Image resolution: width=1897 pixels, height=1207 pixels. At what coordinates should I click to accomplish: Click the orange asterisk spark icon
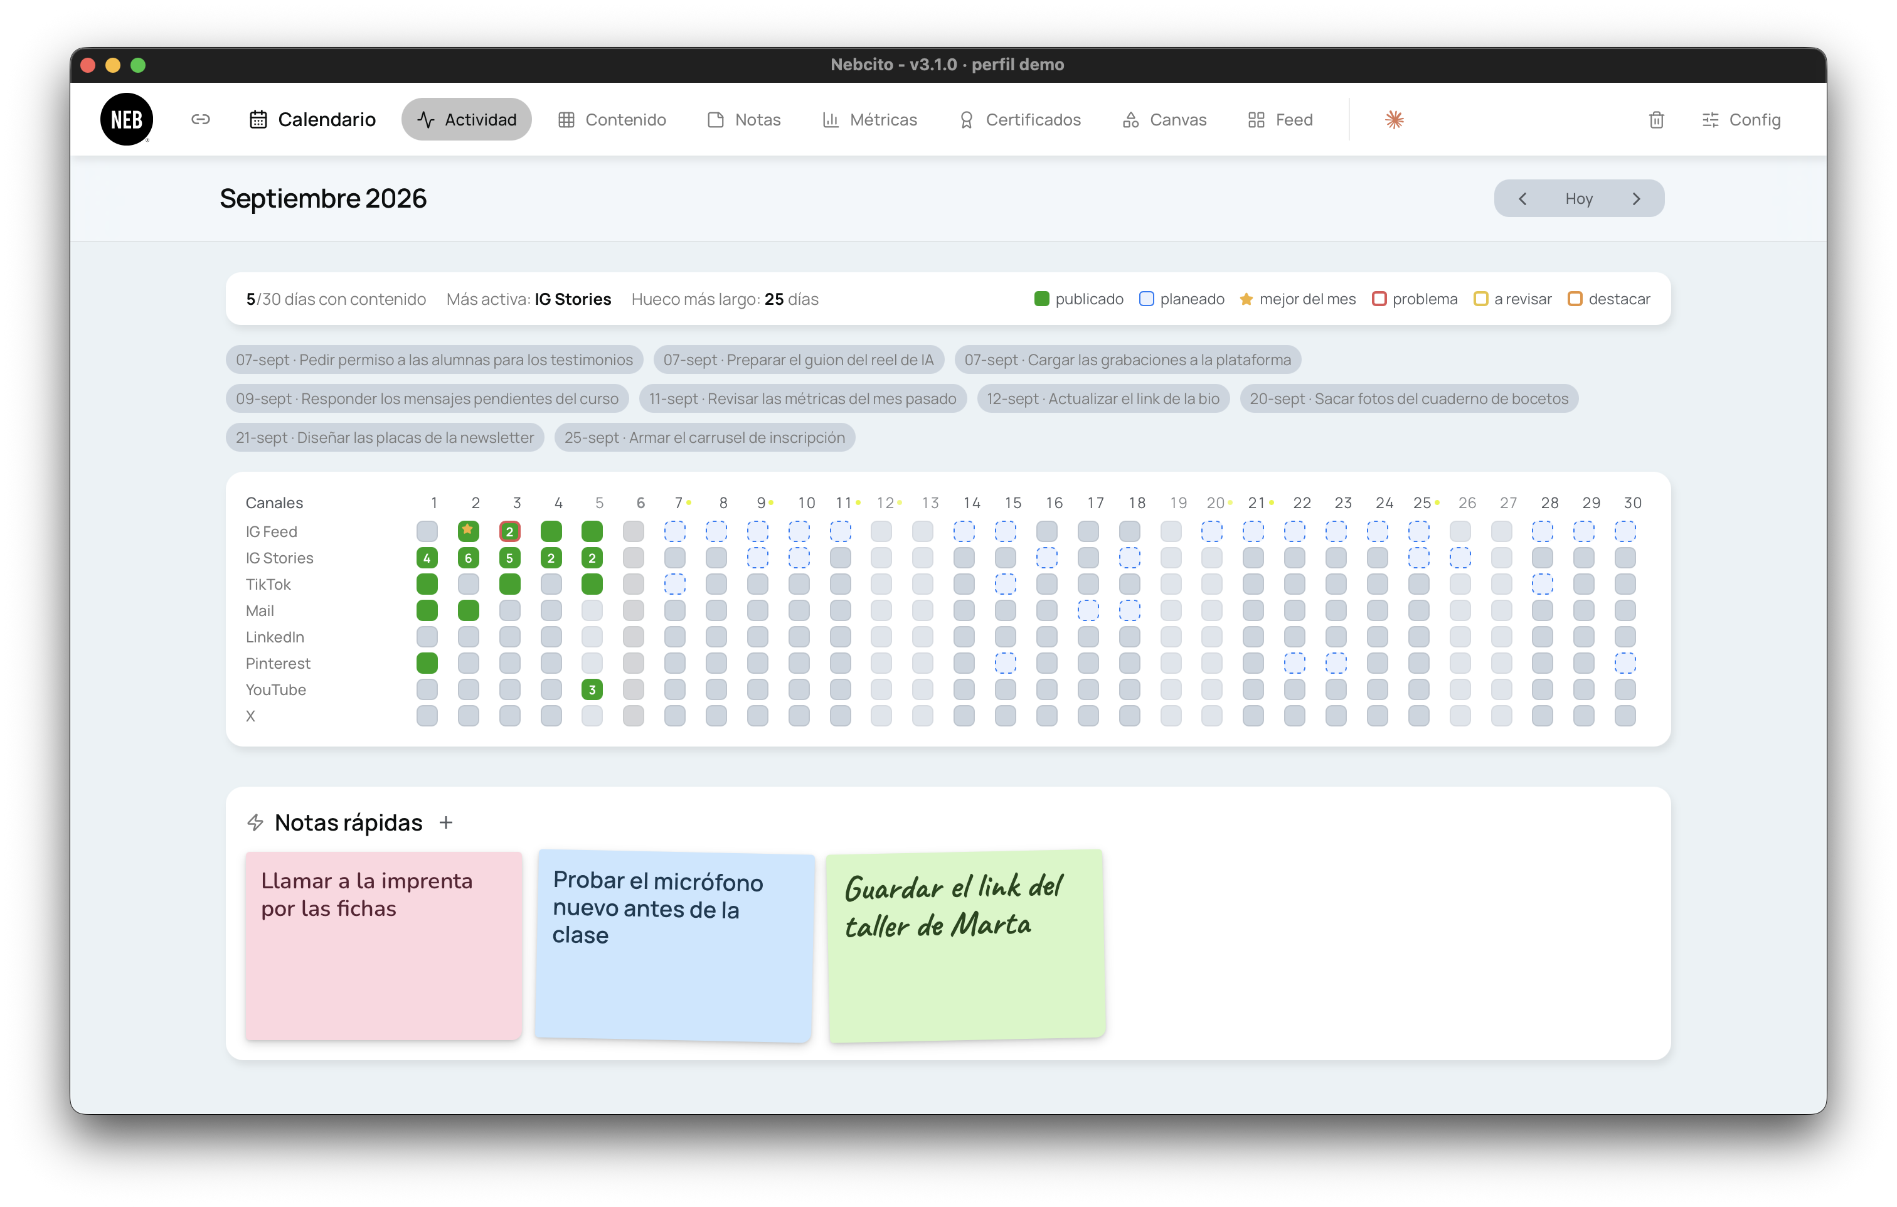[x=1395, y=120]
